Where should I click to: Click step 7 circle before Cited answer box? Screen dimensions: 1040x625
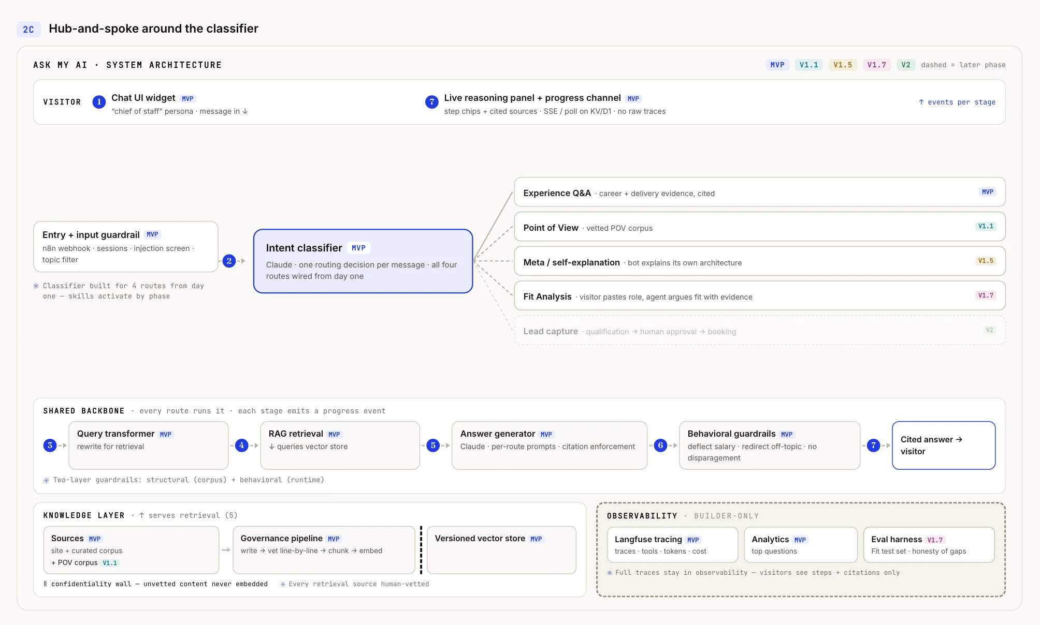[x=874, y=445]
